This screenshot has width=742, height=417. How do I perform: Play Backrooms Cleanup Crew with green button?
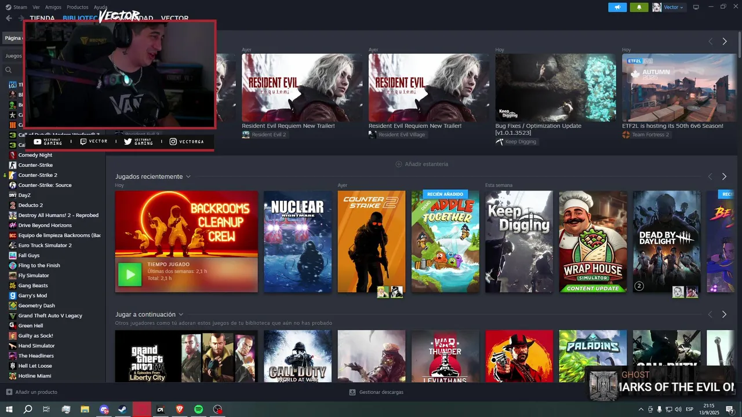click(x=130, y=275)
